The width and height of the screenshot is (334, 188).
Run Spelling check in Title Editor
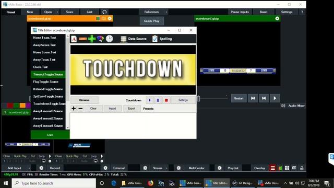coord(162,39)
